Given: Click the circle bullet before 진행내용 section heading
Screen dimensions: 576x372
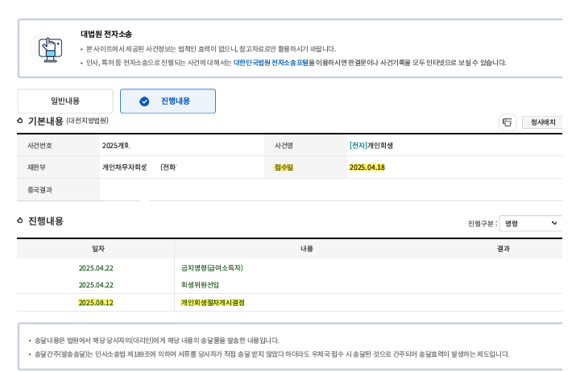Looking at the screenshot, I should 20,221.
